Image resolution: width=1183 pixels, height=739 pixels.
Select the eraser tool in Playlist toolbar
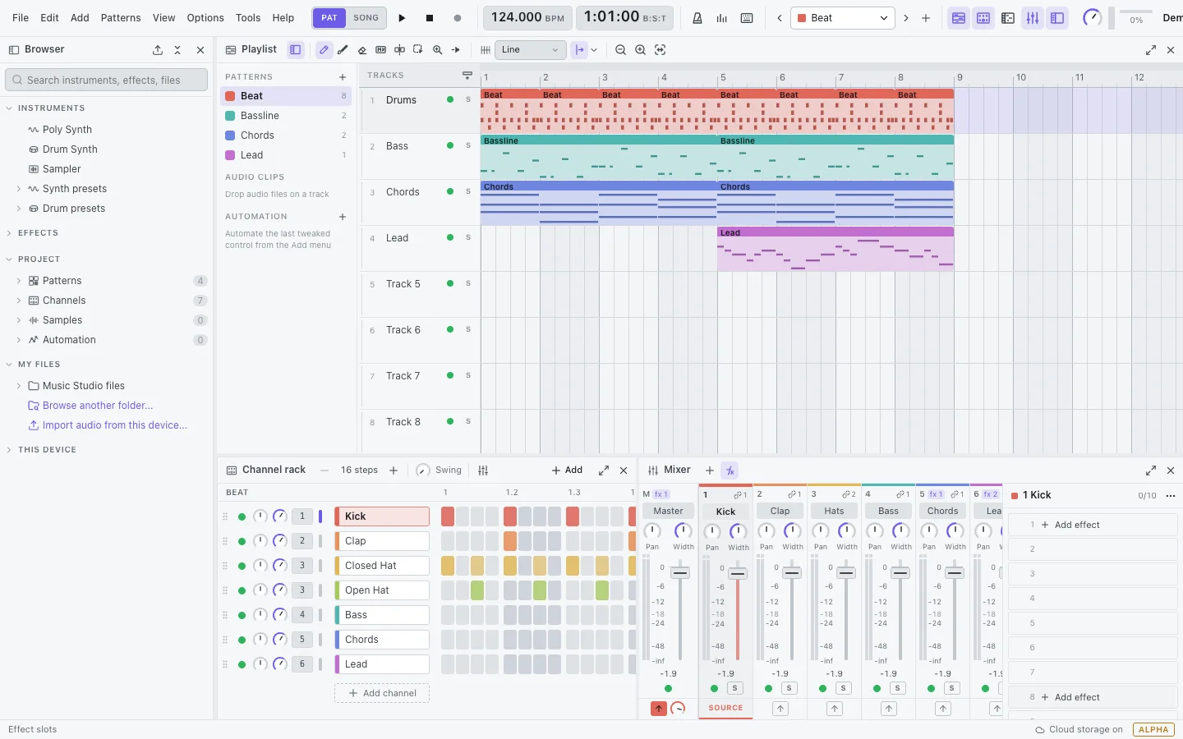361,50
